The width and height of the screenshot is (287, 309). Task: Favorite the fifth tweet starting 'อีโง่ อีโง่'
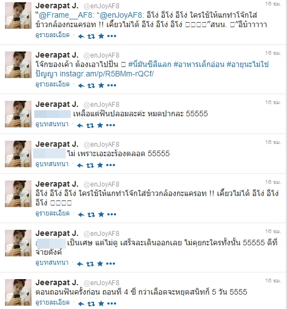pos(101,214)
